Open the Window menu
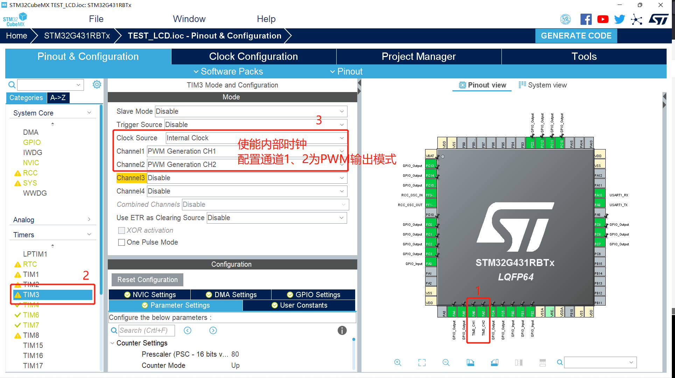Screen dimensions: 675x378 [x=189, y=19]
